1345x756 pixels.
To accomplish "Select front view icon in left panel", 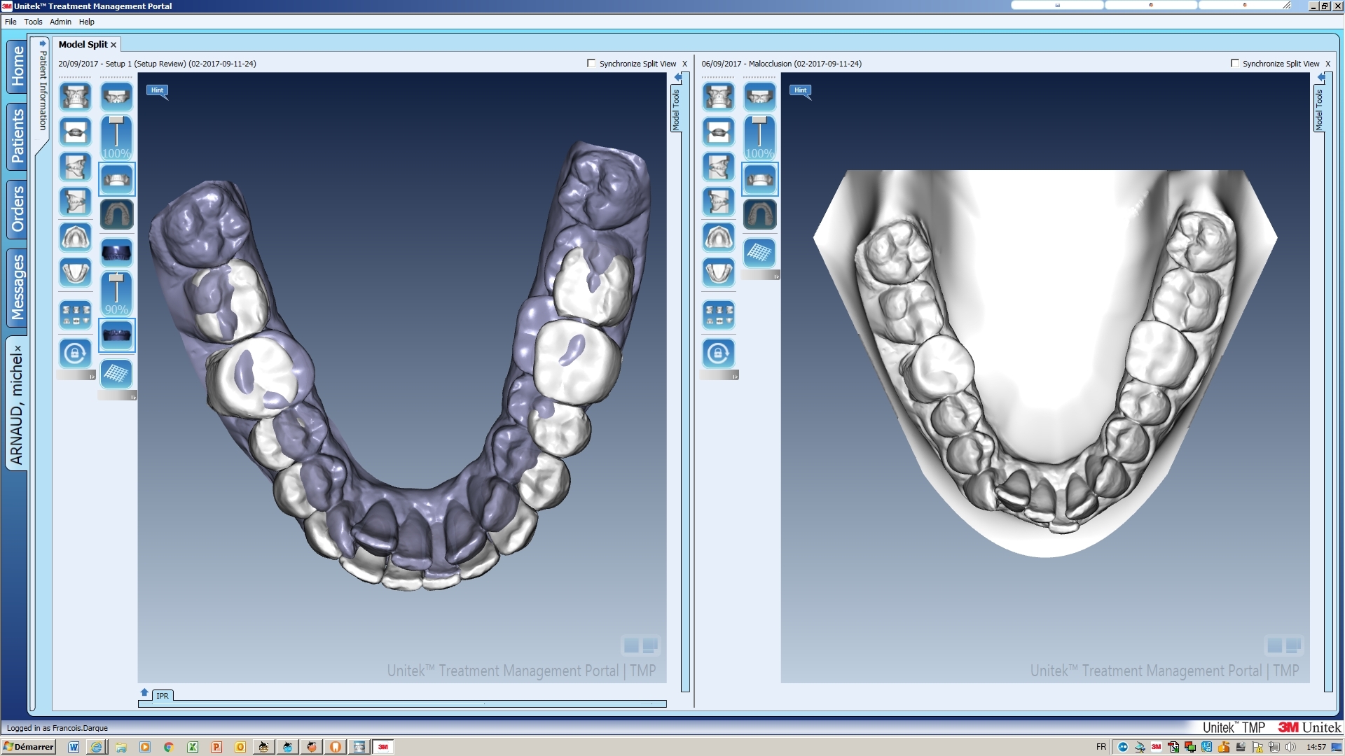I will [x=75, y=97].
